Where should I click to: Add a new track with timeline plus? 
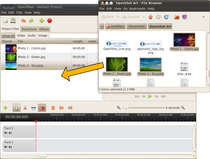tap(6, 108)
